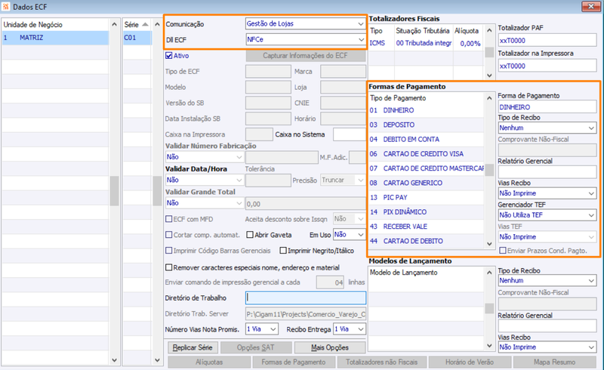Click Relatório Gerencial field under Formas de Pagamento
Viewport: 604px width, 370px height.
[547, 171]
